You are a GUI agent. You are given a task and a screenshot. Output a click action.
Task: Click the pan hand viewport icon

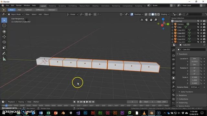(151, 20)
